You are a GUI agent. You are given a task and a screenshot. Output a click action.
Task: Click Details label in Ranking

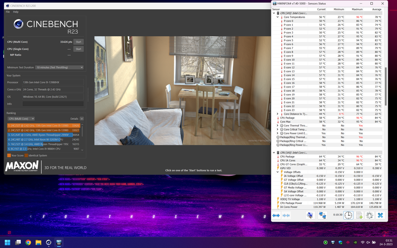[74, 119]
